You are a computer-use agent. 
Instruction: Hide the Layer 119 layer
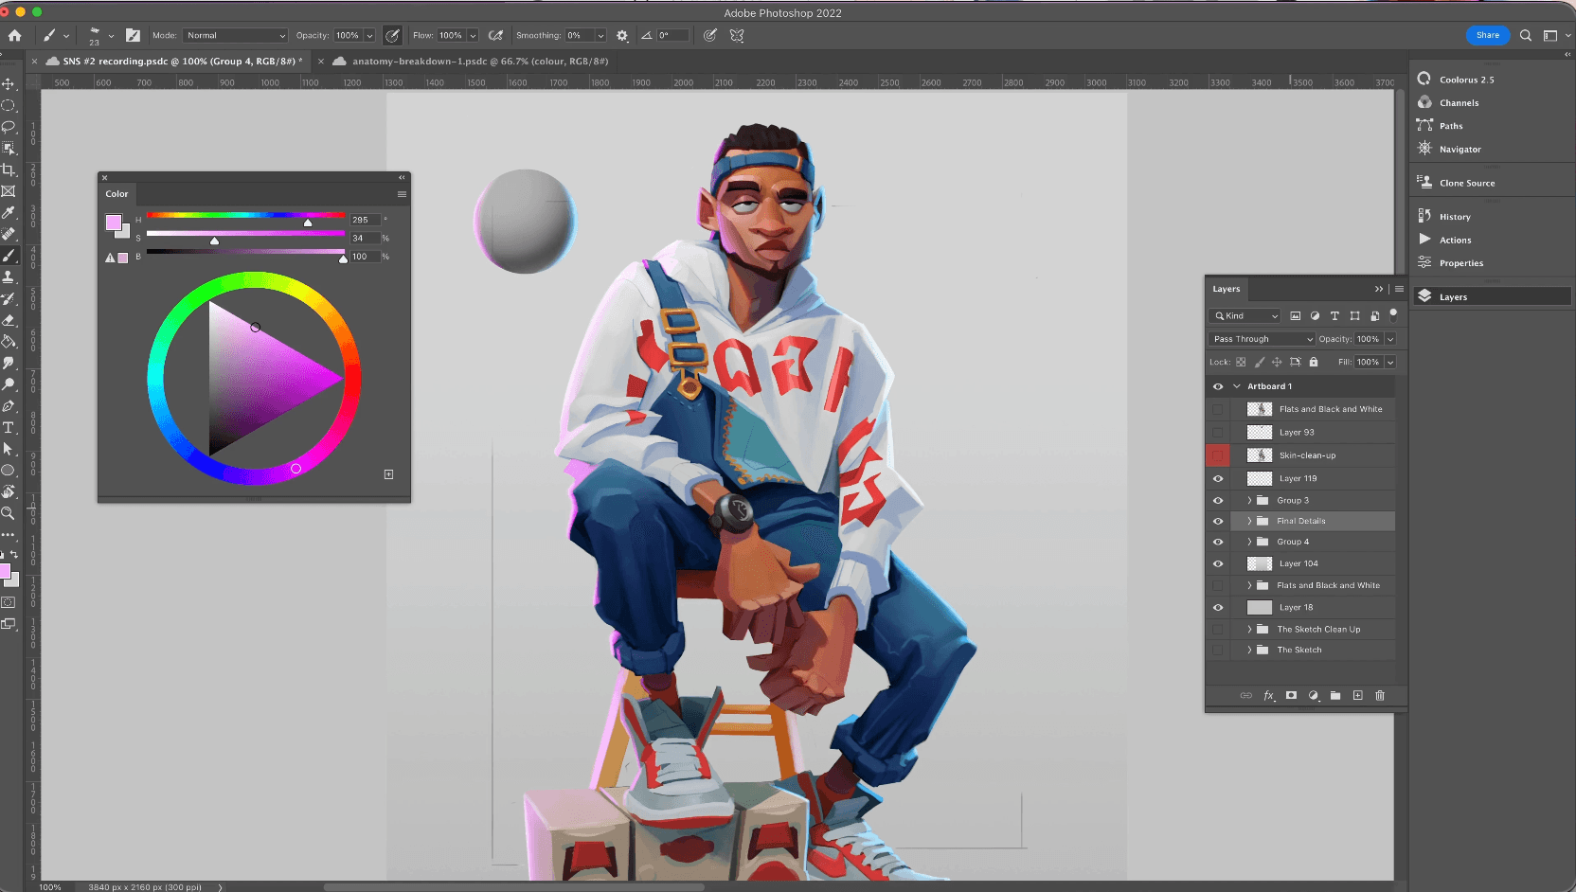1218,478
